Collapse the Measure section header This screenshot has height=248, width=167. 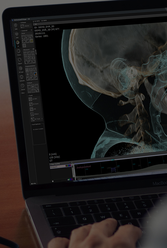point(26,50)
